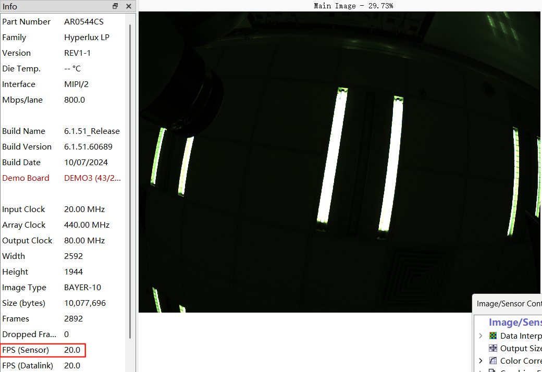Close the Info panel

[128, 6]
